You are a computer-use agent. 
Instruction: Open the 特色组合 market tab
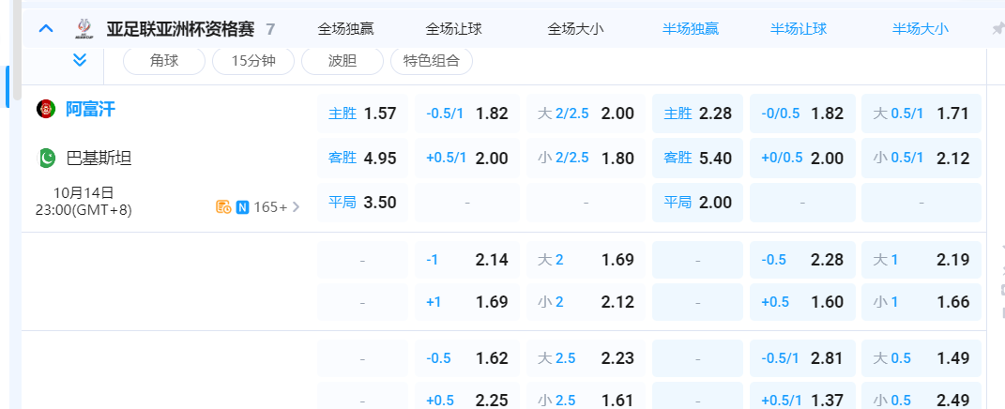(x=431, y=61)
